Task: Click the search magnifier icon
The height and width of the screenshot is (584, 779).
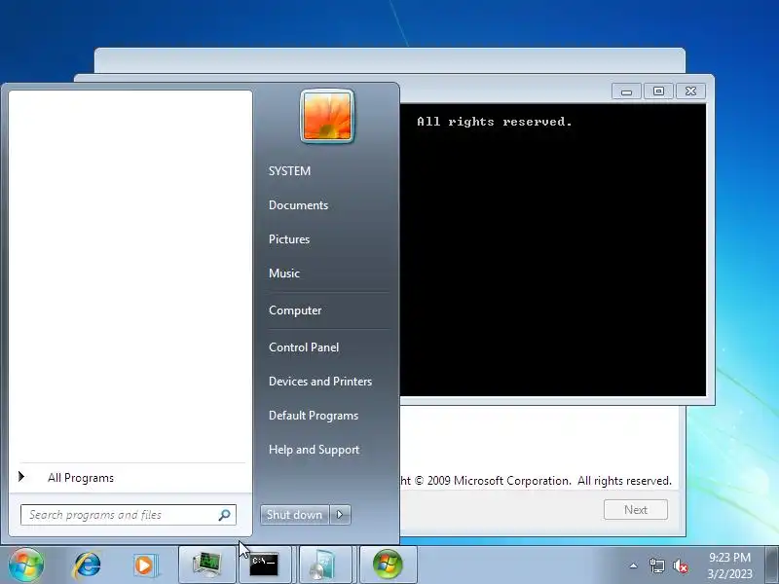Action: [x=225, y=515]
